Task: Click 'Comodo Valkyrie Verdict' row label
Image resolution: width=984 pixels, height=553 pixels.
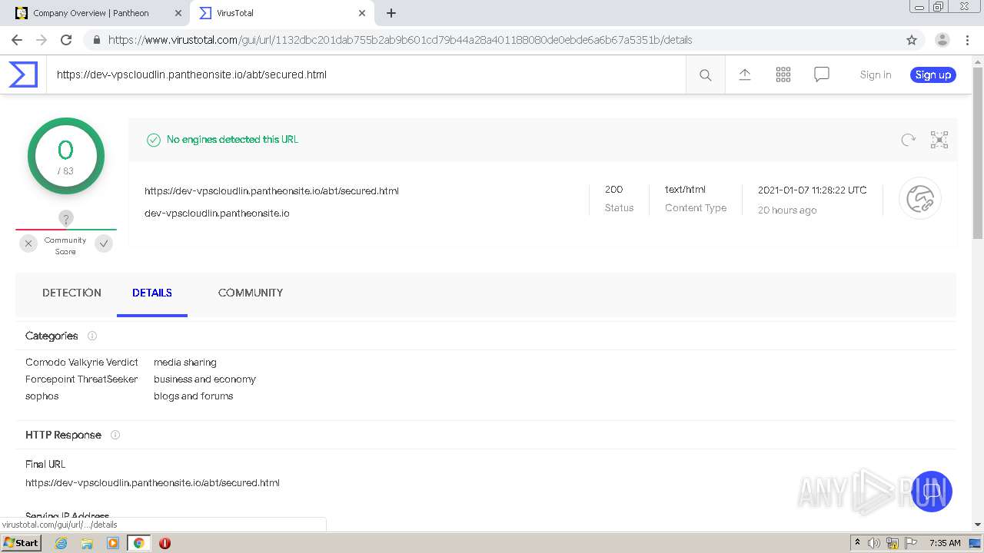Action: click(x=81, y=362)
